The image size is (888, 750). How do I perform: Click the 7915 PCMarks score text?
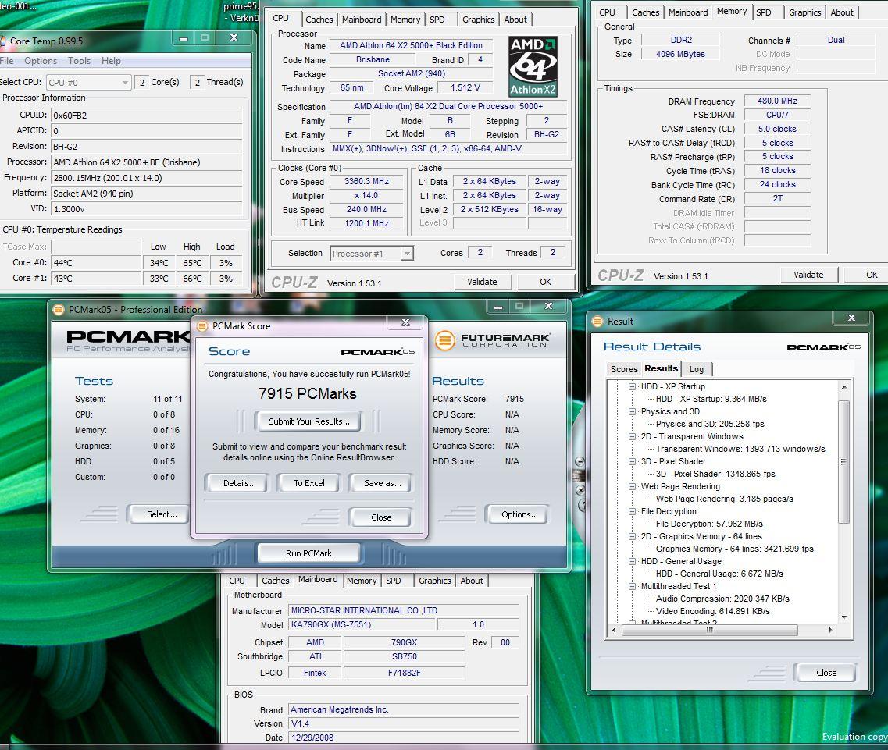[308, 393]
